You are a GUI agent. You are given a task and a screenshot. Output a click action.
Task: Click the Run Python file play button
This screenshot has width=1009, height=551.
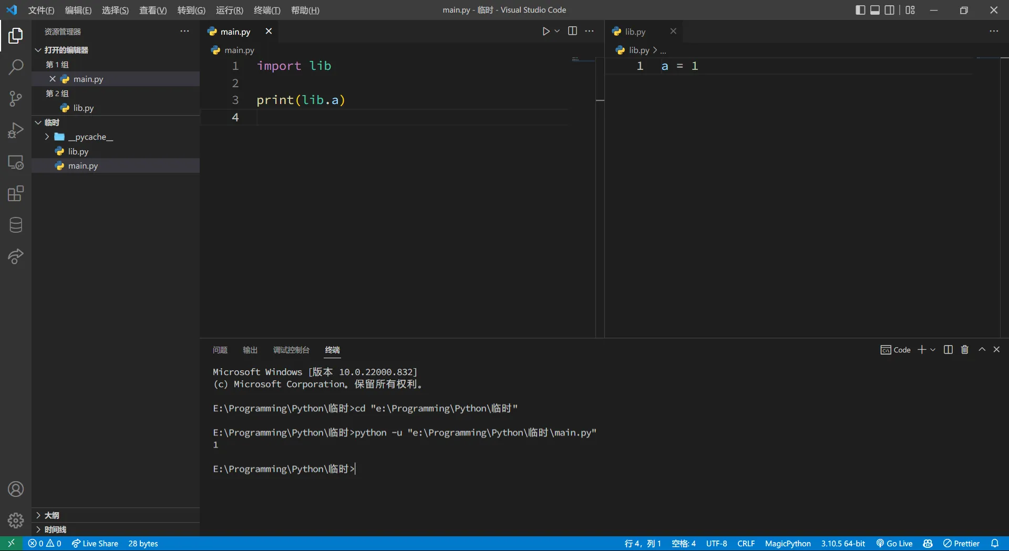point(545,32)
